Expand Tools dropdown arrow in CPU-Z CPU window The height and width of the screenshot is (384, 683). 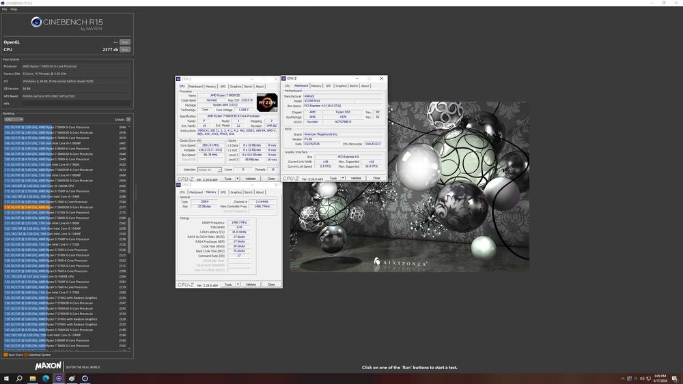coord(238,179)
